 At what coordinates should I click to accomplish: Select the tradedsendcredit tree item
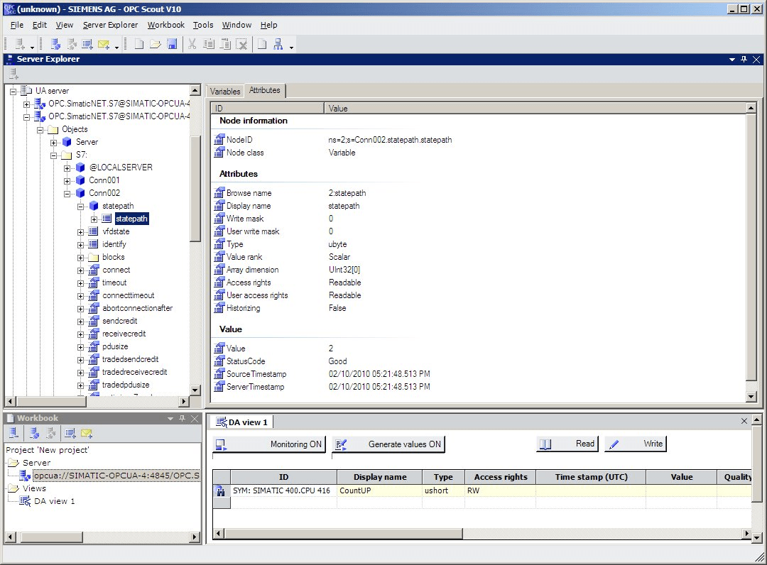click(130, 359)
